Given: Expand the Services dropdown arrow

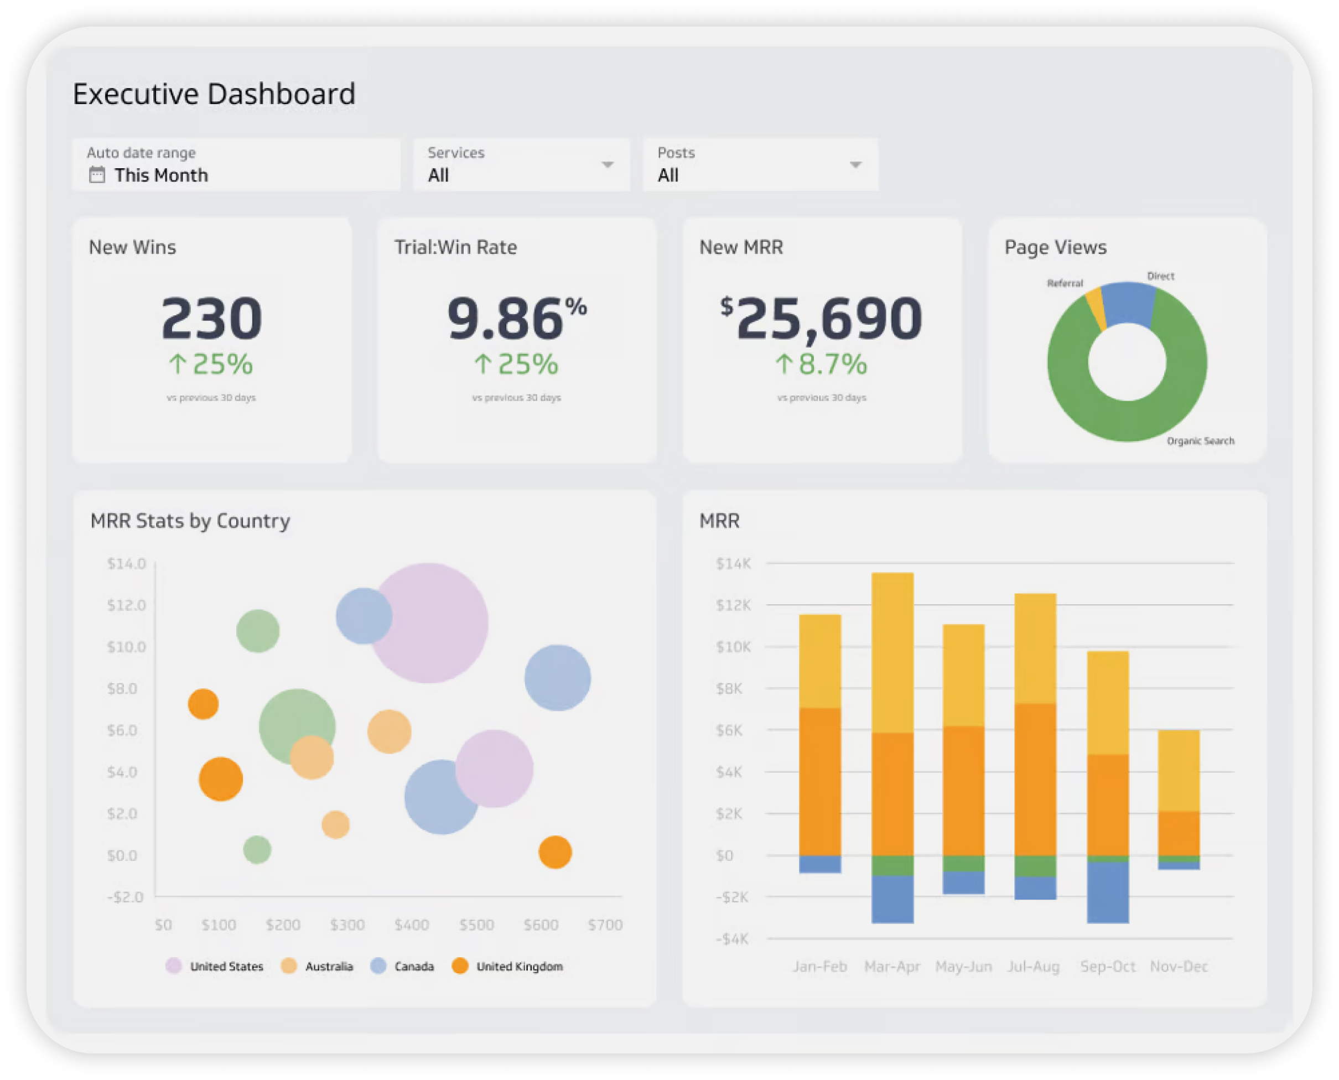Looking at the screenshot, I should click(x=608, y=165).
